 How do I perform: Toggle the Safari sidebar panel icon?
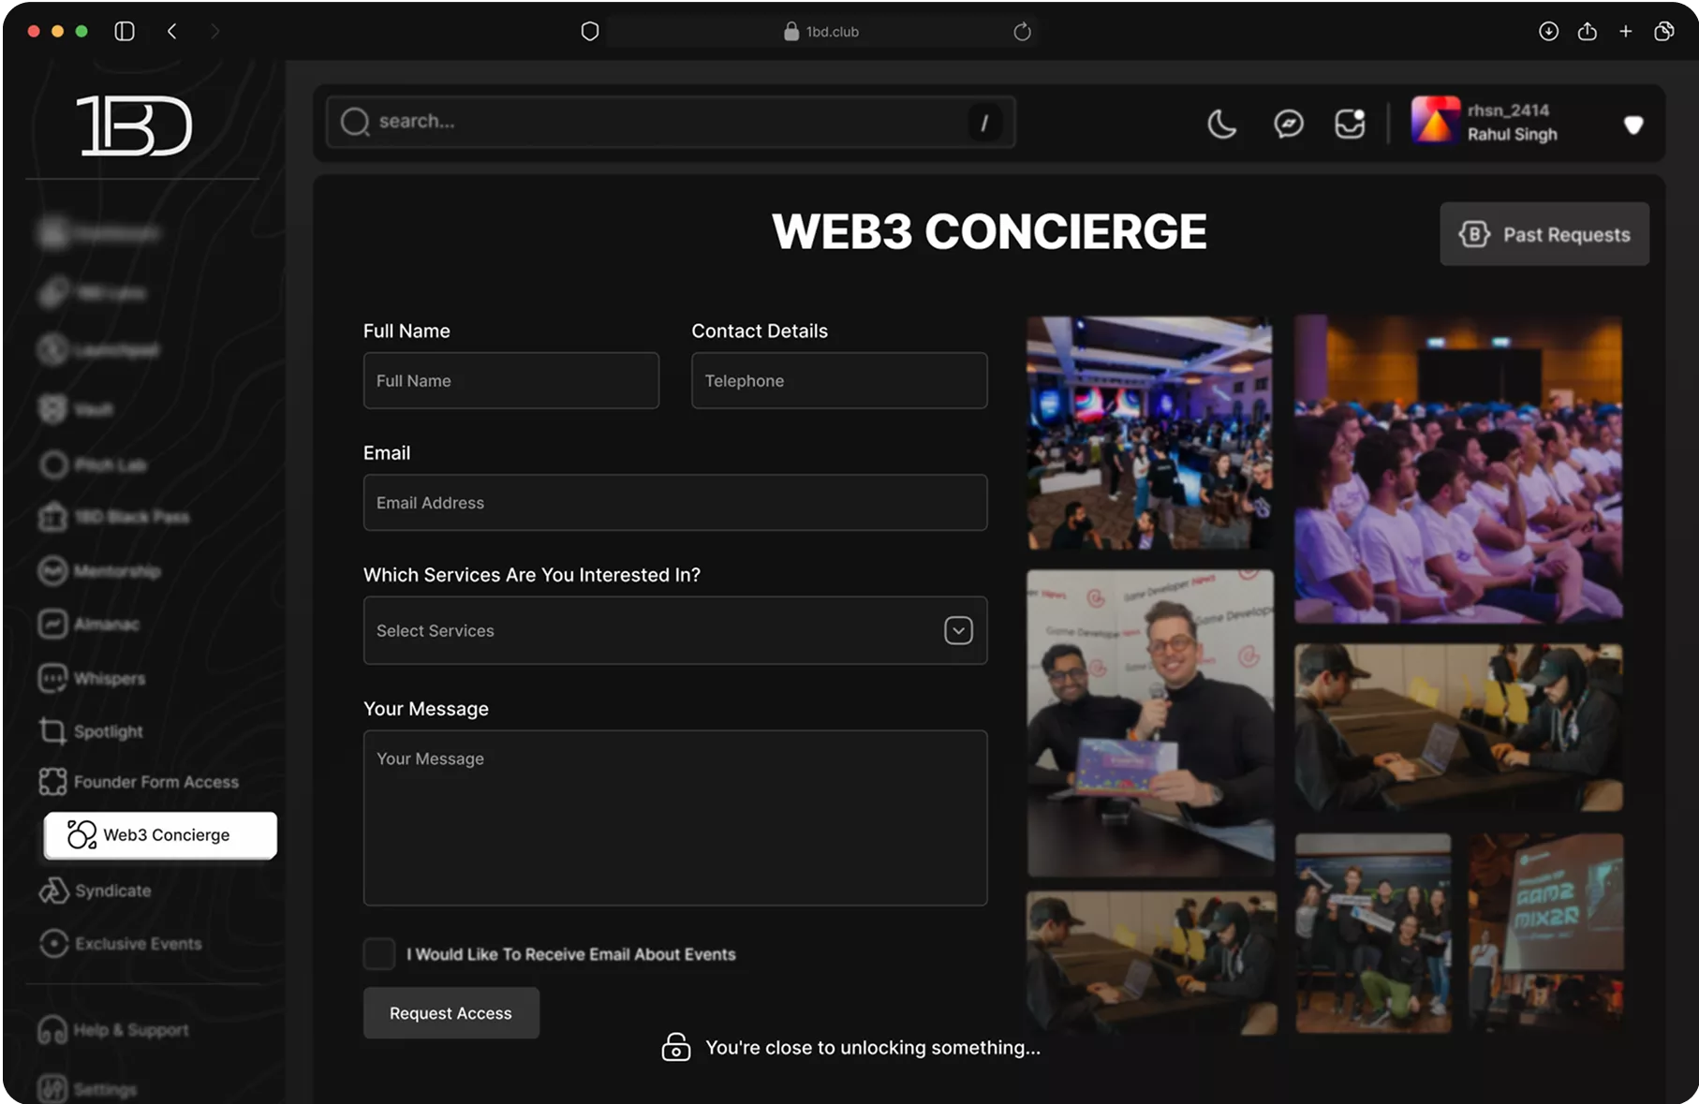point(125,31)
